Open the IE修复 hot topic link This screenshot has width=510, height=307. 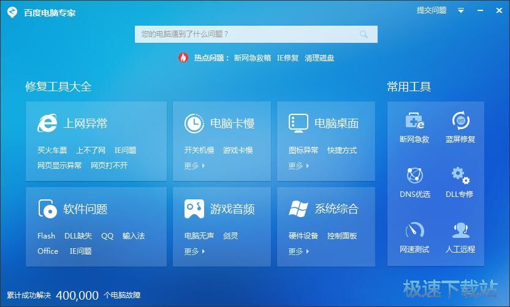[288, 57]
